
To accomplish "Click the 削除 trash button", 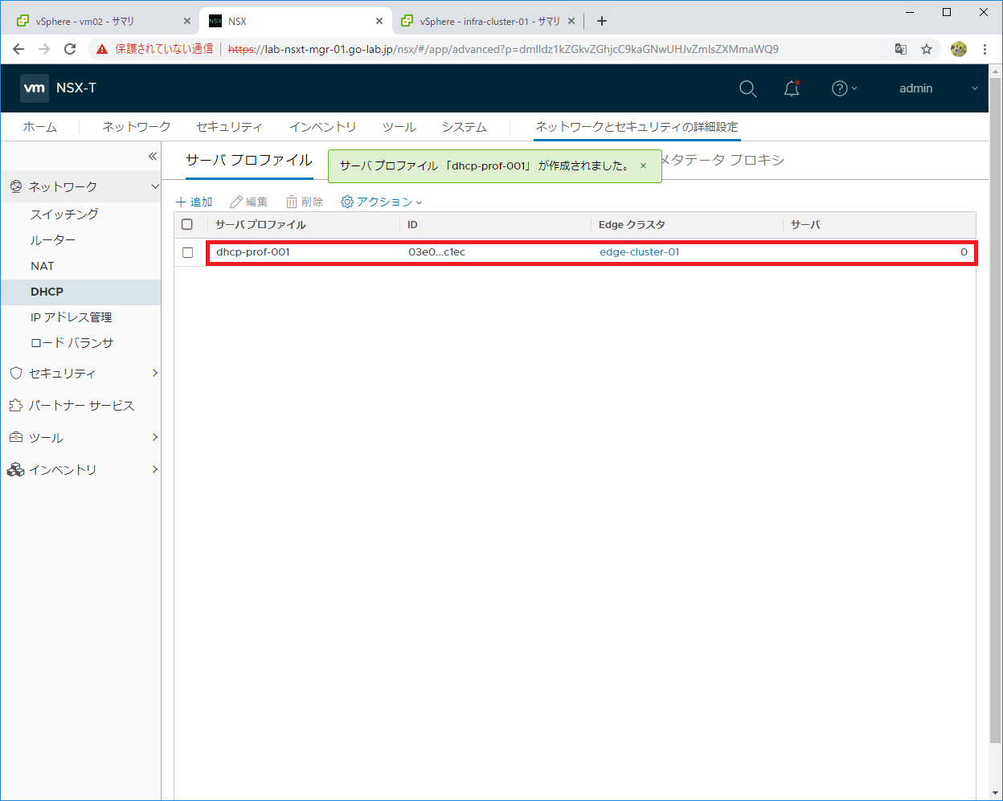I will [305, 202].
